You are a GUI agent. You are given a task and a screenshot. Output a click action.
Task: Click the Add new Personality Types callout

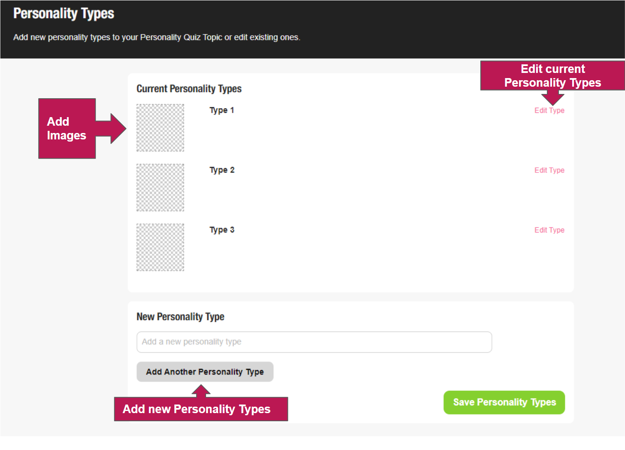pyautogui.click(x=201, y=409)
